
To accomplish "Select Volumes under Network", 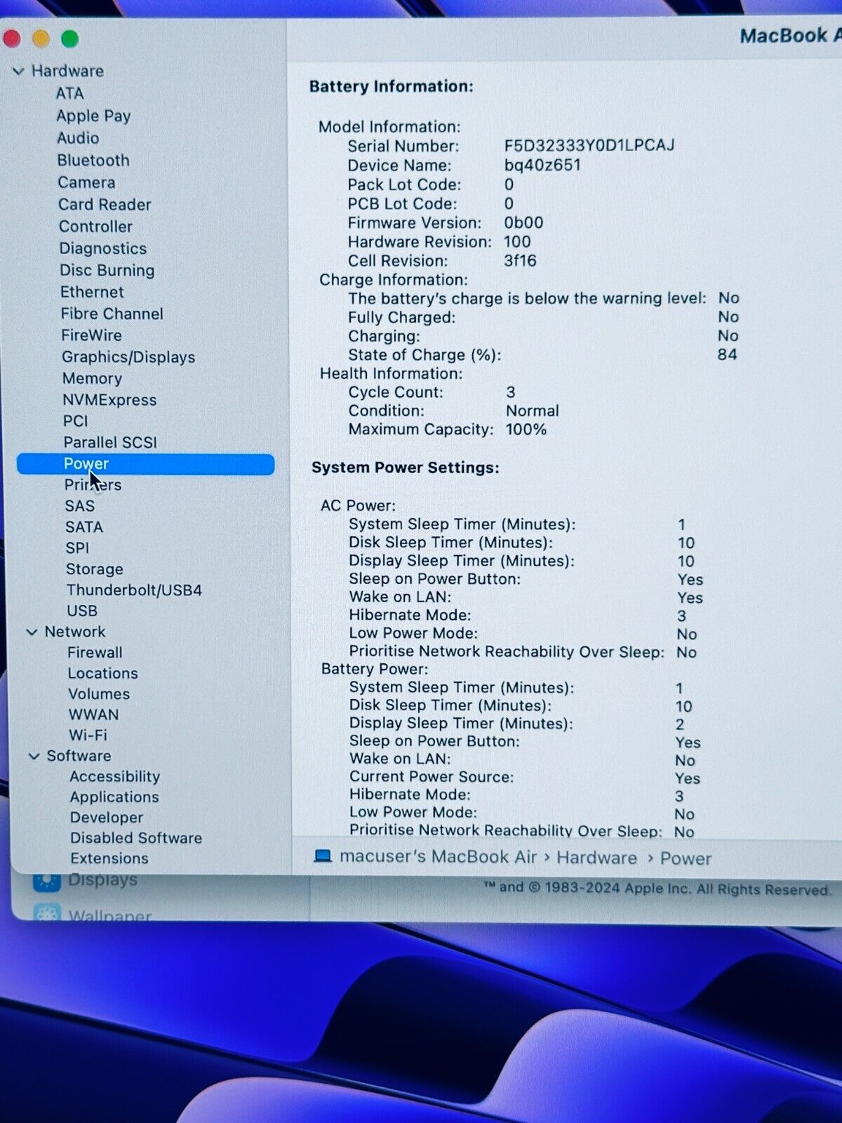I will (x=99, y=694).
